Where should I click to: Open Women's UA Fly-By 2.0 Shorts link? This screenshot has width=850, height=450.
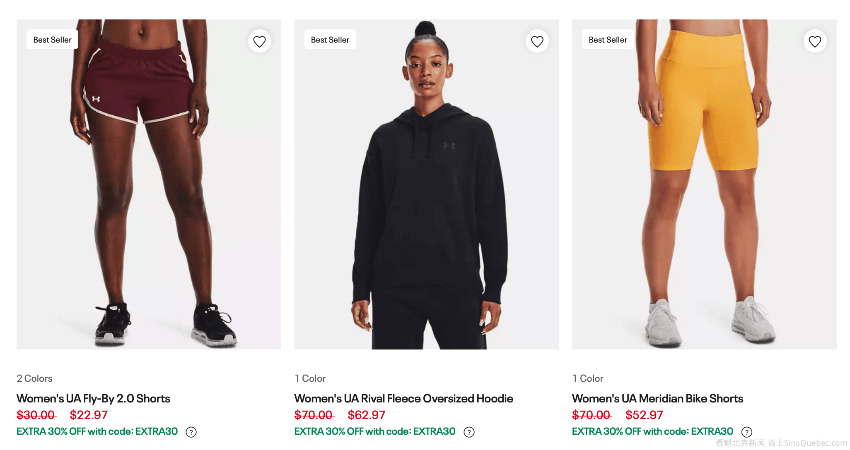tap(93, 398)
